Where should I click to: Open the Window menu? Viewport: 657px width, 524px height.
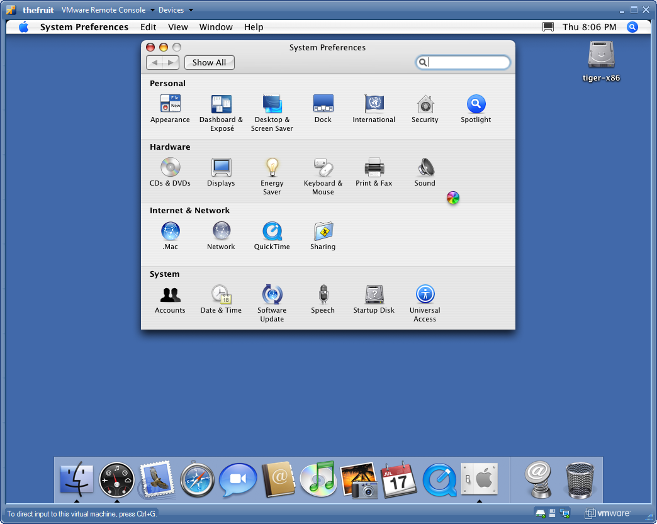[x=216, y=27]
